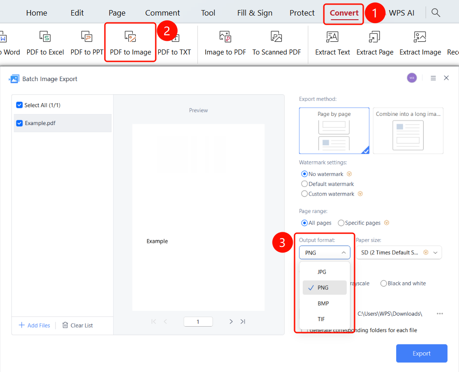The height and width of the screenshot is (372, 459).
Task: Launch the Extract Image tool
Action: pos(420,44)
